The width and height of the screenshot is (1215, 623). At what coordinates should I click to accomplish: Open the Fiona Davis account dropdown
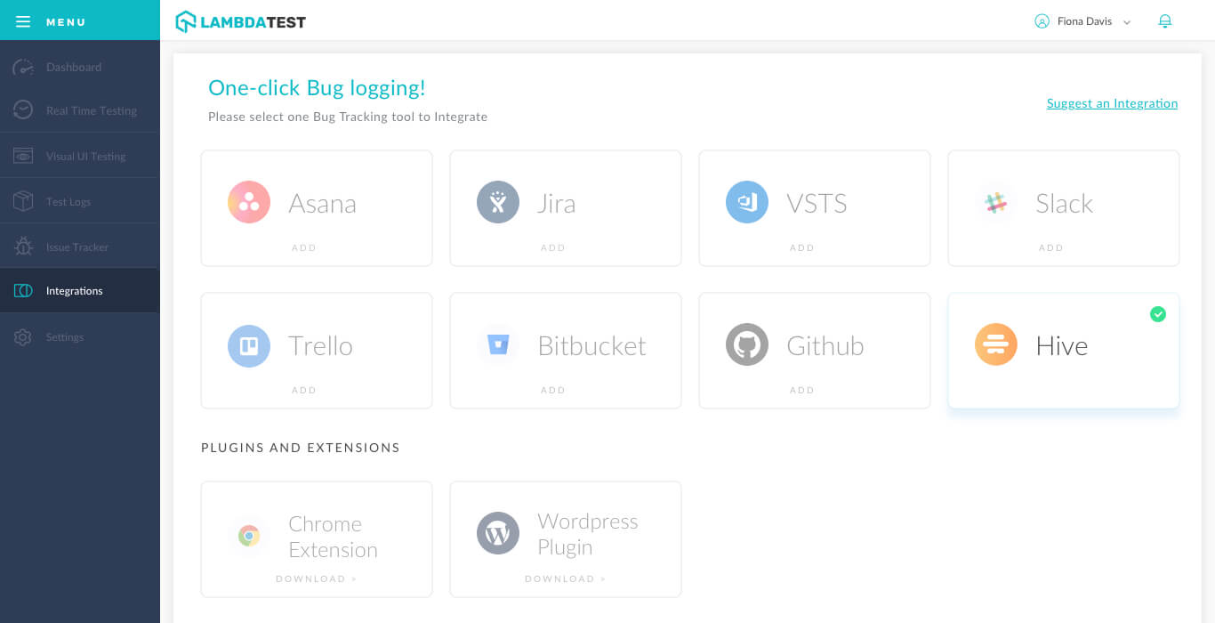tap(1082, 21)
